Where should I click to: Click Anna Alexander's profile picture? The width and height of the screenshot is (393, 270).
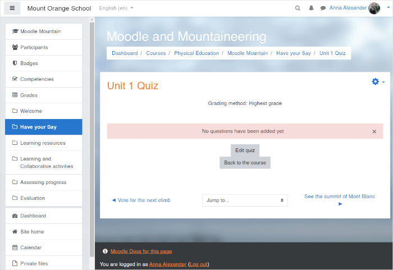[x=374, y=8]
